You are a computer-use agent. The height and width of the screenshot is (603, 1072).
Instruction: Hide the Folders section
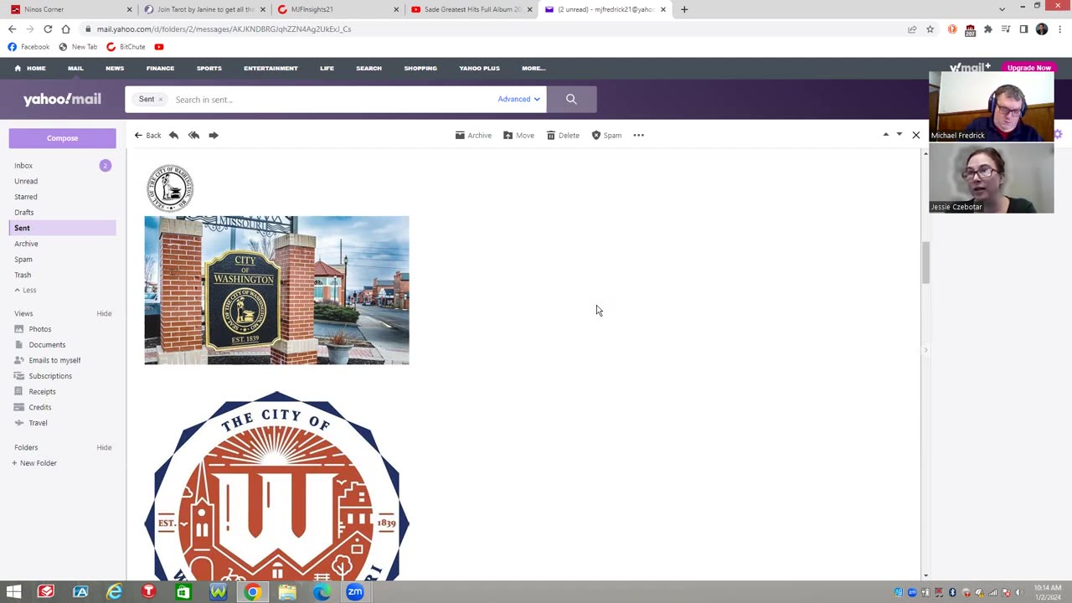point(104,447)
